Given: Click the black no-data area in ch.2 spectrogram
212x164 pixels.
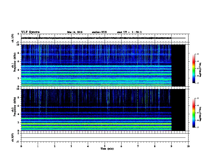Looking at the screenshot, I should tap(179, 110).
